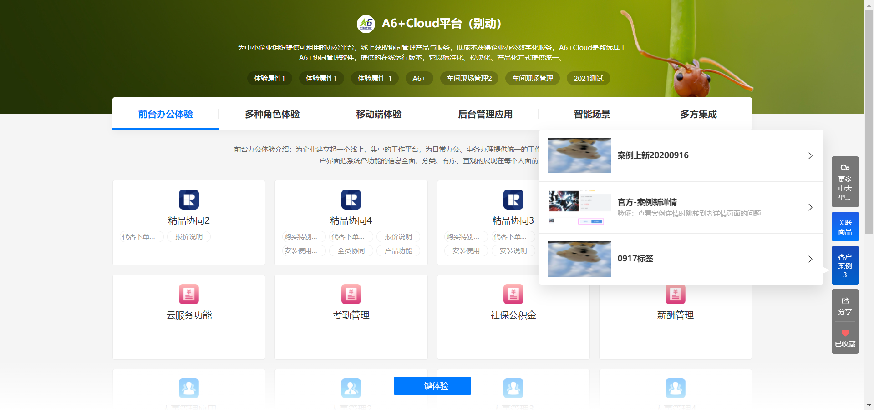Click scrollbar down arrow
Image resolution: width=874 pixels, height=410 pixels.
click(869, 405)
